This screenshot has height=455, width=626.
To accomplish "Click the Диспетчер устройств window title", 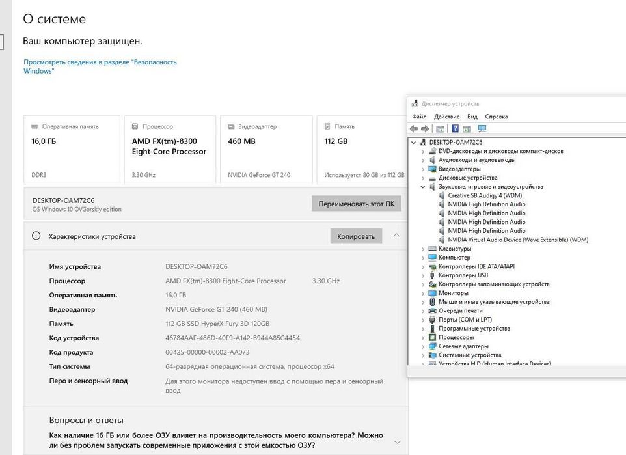I will pos(450,103).
